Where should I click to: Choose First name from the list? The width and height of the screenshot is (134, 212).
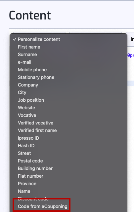pos(68,47)
